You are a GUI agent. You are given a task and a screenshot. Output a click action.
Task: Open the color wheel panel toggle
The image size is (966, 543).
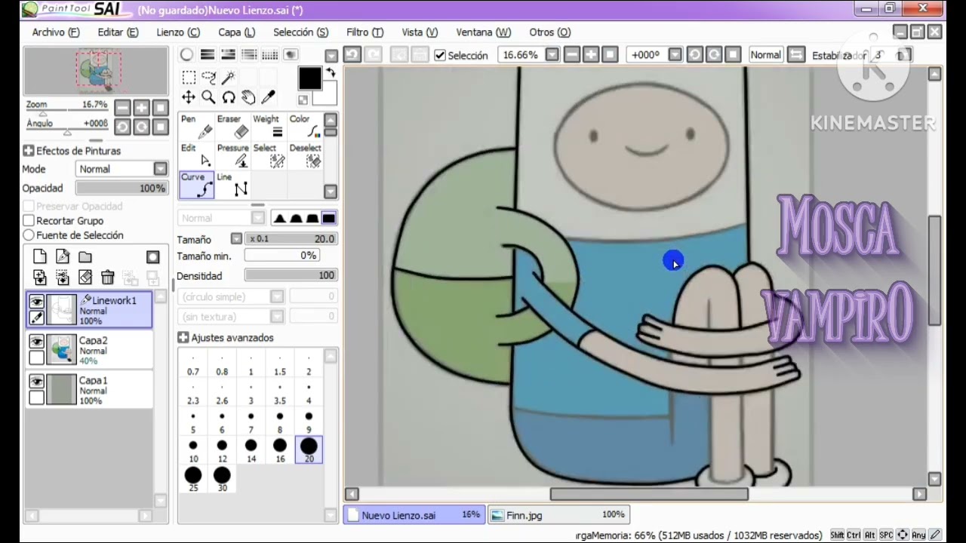coord(186,55)
